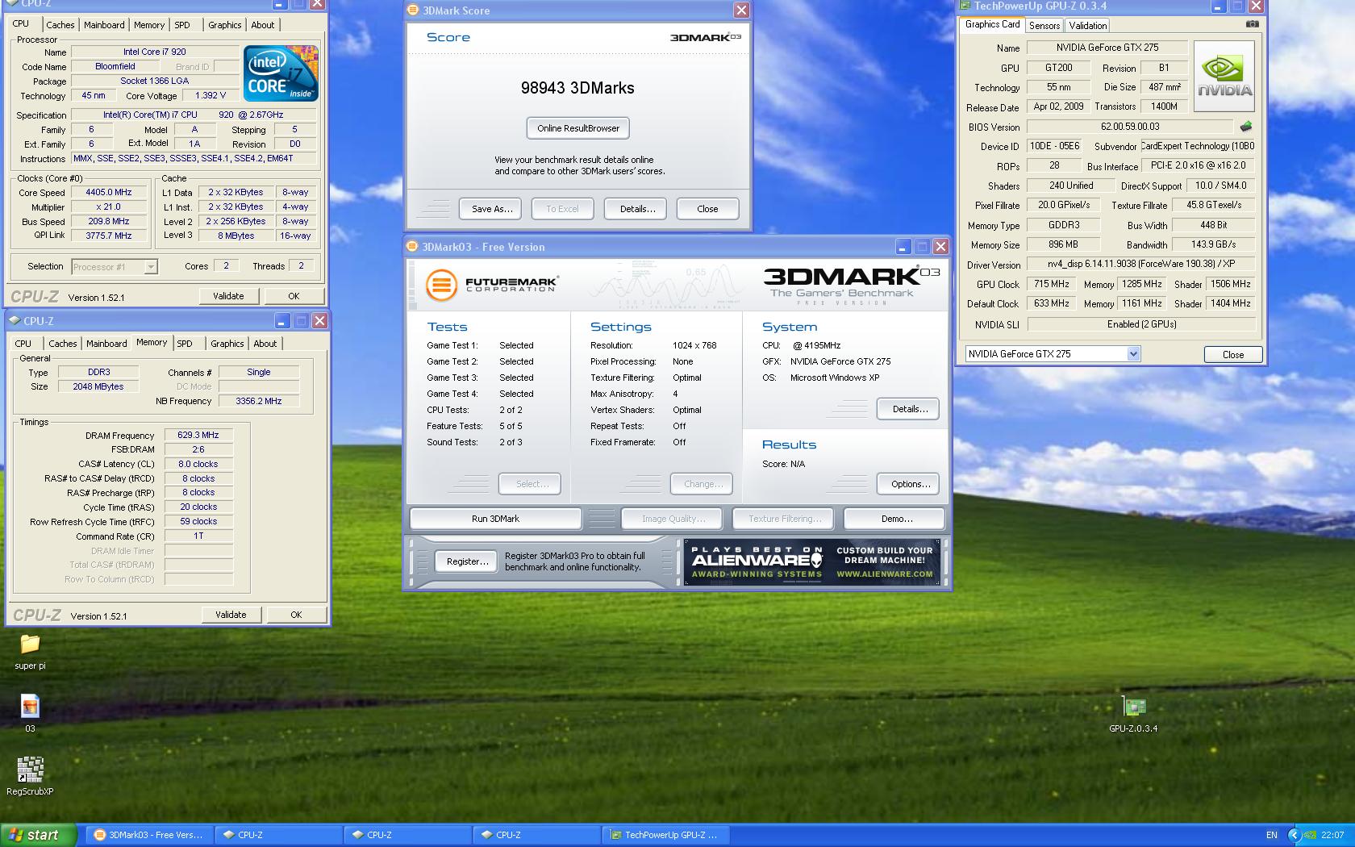Switch to 3DMark03 taskbar button
This screenshot has height=847, width=1355.
pyautogui.click(x=149, y=835)
